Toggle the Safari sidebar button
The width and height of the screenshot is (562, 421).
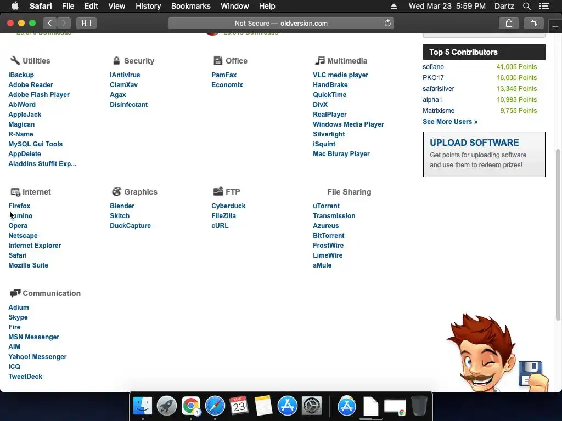(86, 23)
